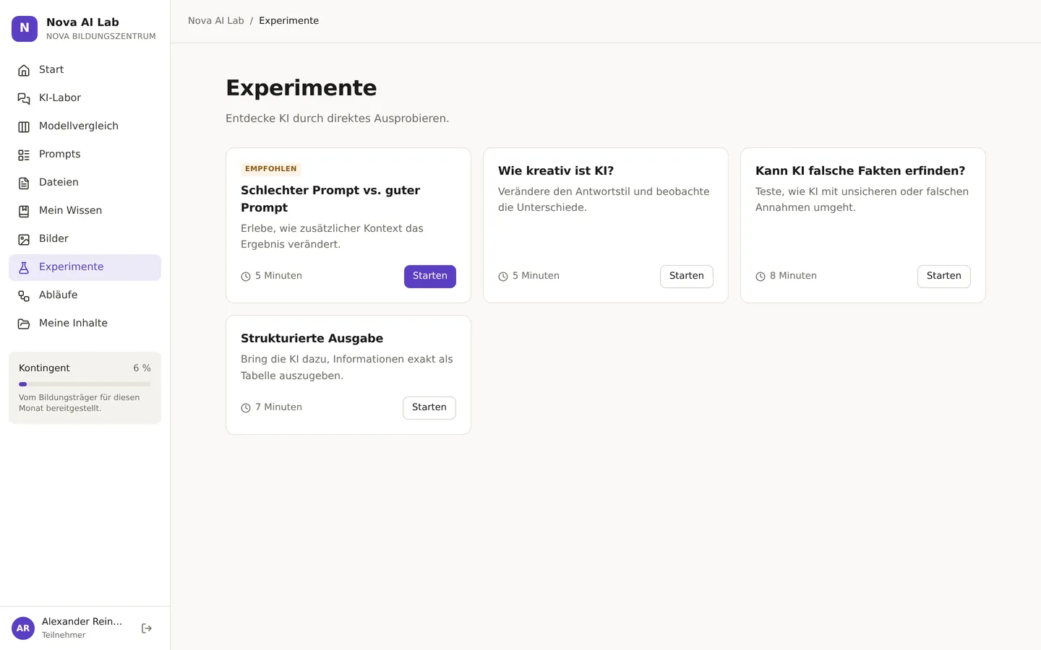Click the Dateien document icon

(24, 183)
